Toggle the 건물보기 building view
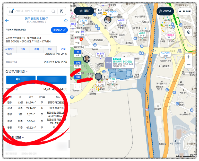 pos(165,11)
